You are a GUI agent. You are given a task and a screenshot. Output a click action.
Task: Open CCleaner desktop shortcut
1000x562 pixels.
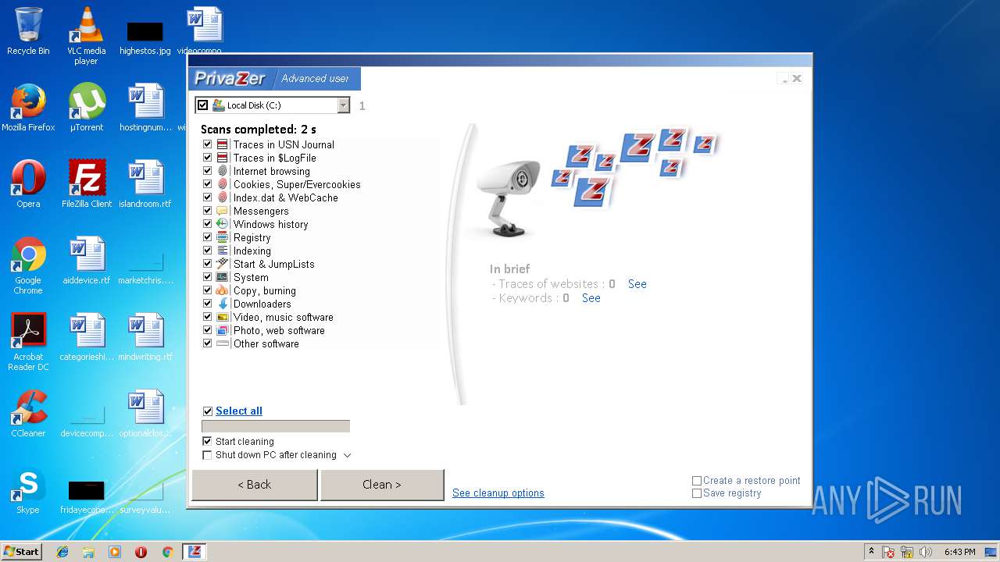(28, 414)
